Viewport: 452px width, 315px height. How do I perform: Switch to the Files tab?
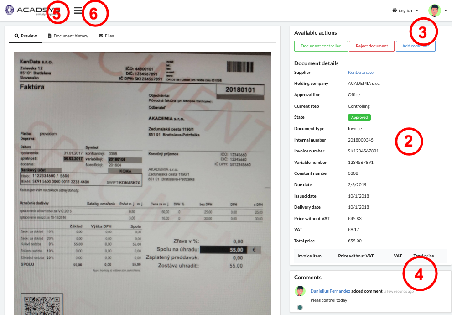click(106, 36)
